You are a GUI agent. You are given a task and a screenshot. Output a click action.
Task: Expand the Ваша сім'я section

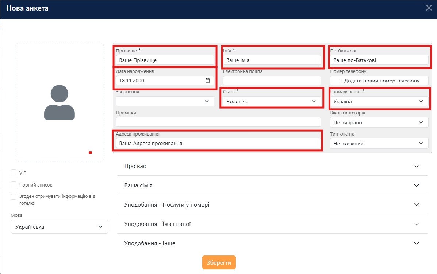tap(272, 185)
